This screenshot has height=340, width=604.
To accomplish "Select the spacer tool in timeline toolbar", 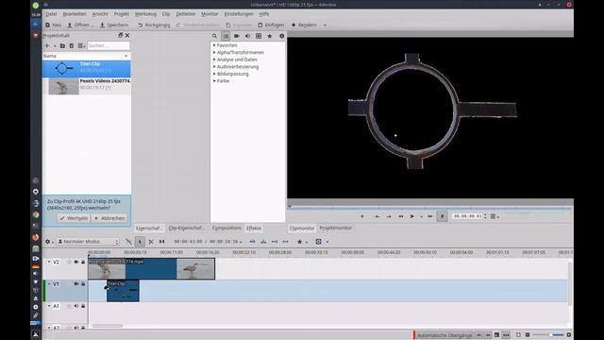I will (161, 242).
